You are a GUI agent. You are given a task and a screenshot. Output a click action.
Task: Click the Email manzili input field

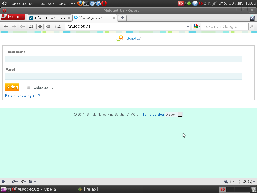[x=124, y=59]
